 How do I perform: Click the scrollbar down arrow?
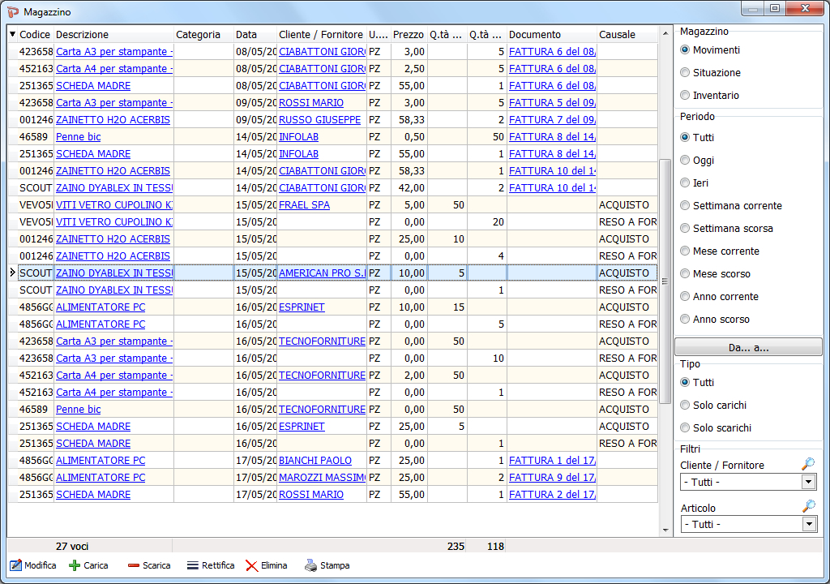665,530
